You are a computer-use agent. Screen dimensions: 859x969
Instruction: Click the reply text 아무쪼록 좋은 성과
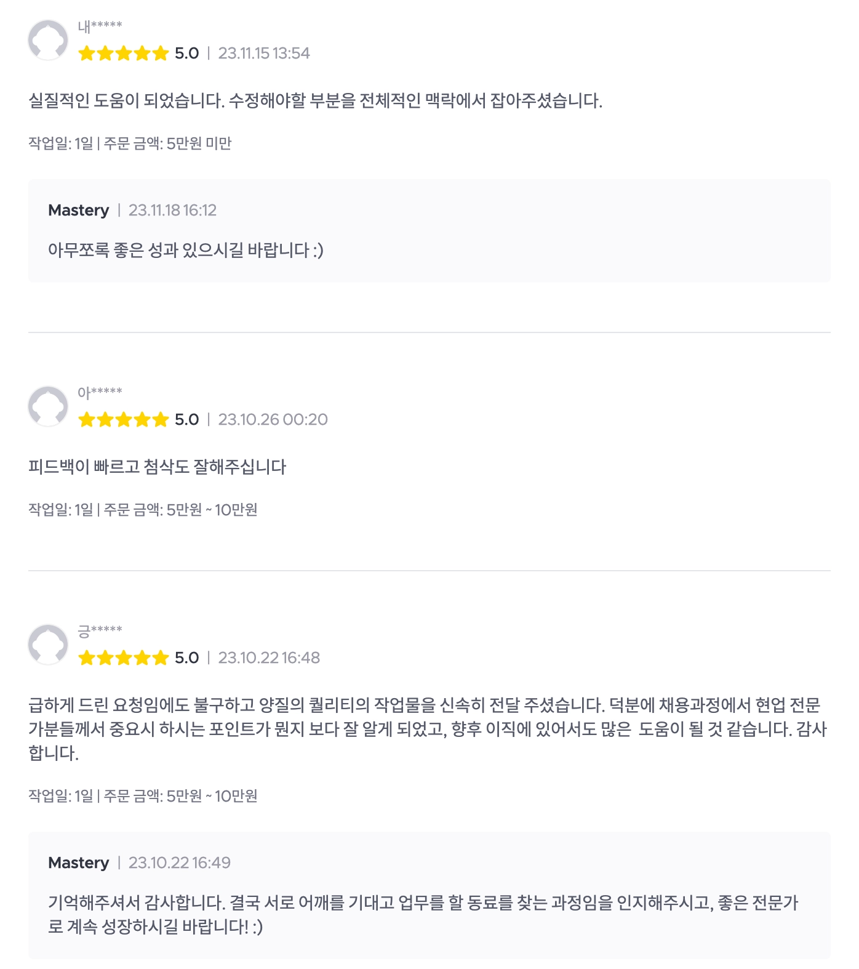pyautogui.click(x=185, y=251)
